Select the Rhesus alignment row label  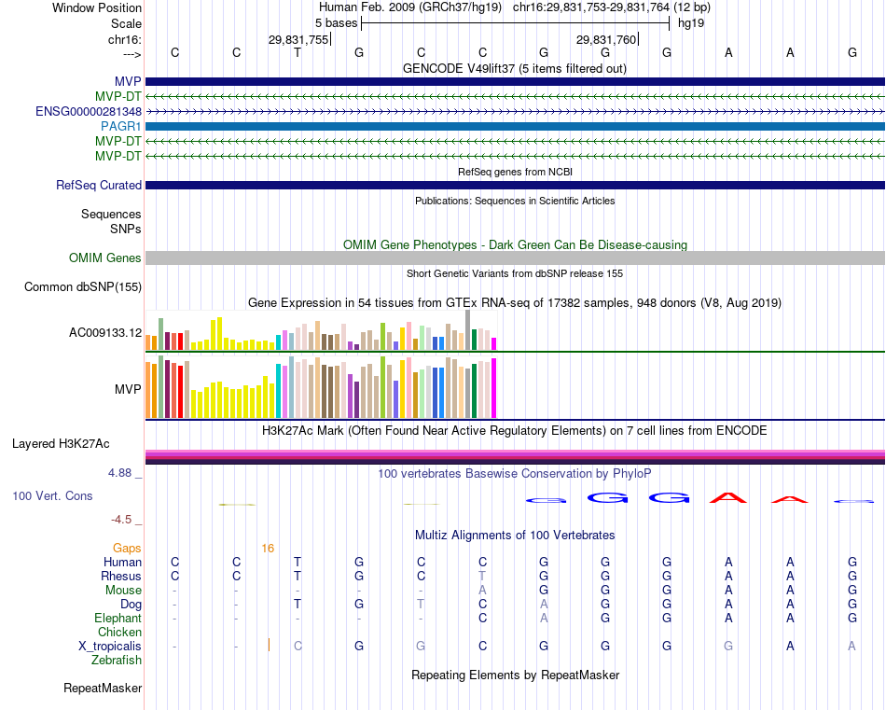pos(121,576)
